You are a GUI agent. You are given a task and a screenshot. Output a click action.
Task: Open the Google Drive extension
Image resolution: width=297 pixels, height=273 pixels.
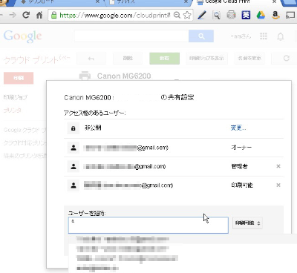(261, 16)
